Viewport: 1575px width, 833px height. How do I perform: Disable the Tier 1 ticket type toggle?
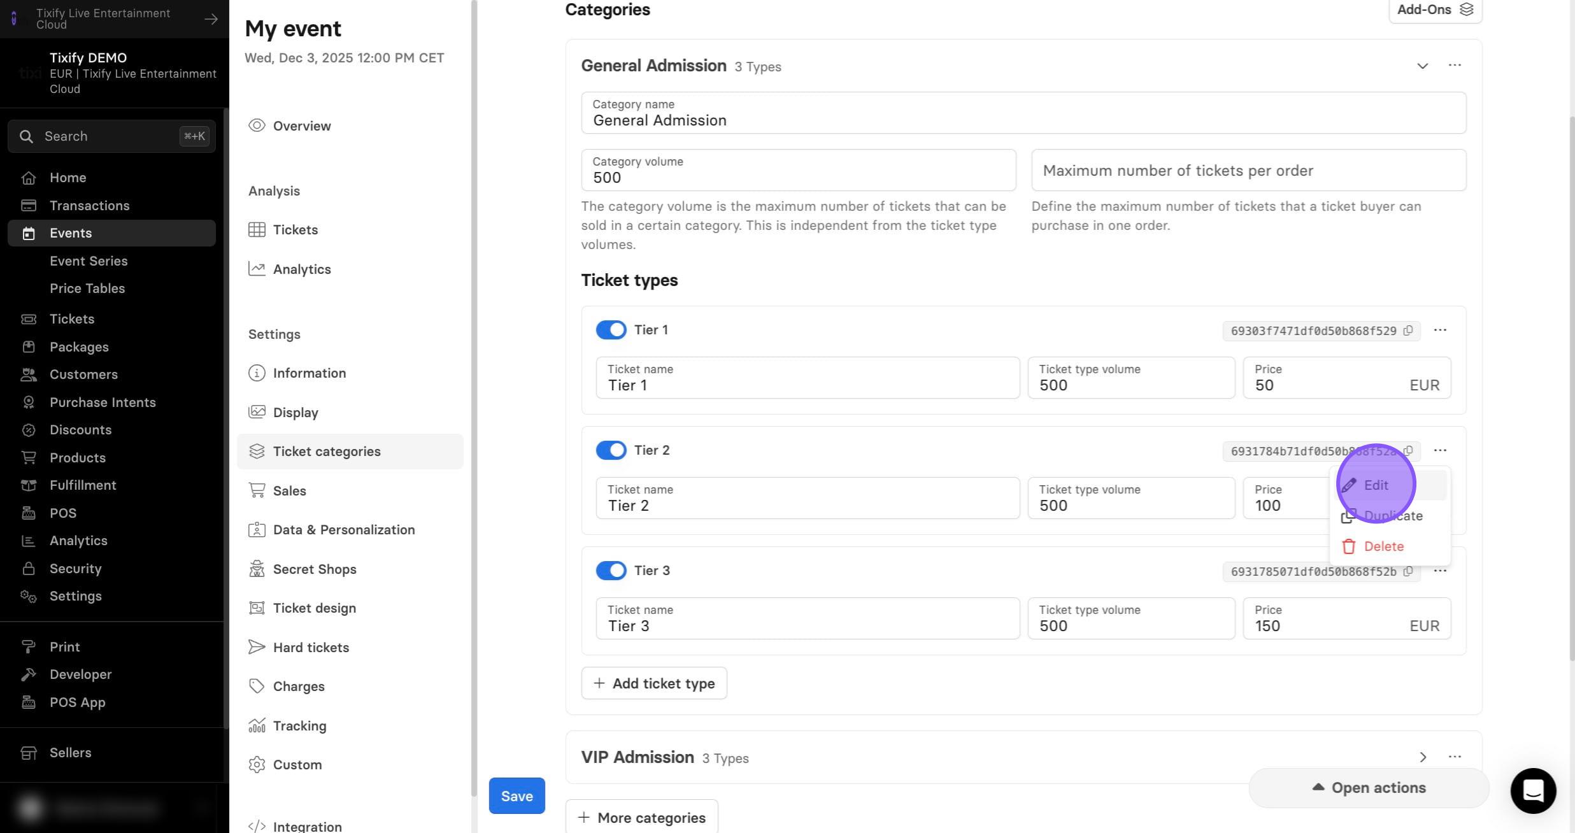(x=611, y=329)
